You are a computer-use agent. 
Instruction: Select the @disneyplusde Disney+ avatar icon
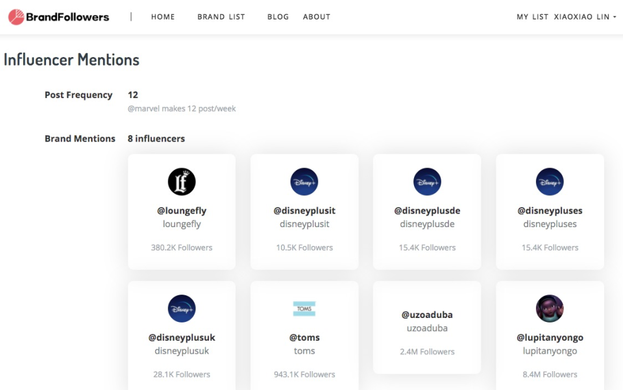click(426, 182)
